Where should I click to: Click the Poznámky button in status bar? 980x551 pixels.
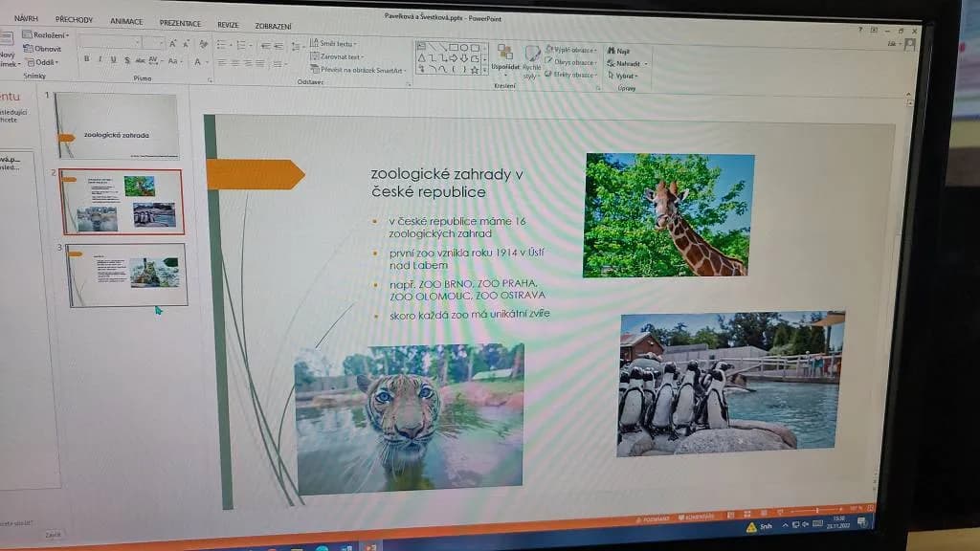pyautogui.click(x=653, y=518)
